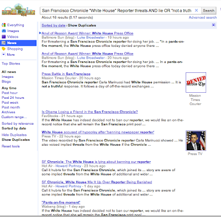Clear the search box with the X icon
Screen dimensions: 221x217
click(x=196, y=10)
